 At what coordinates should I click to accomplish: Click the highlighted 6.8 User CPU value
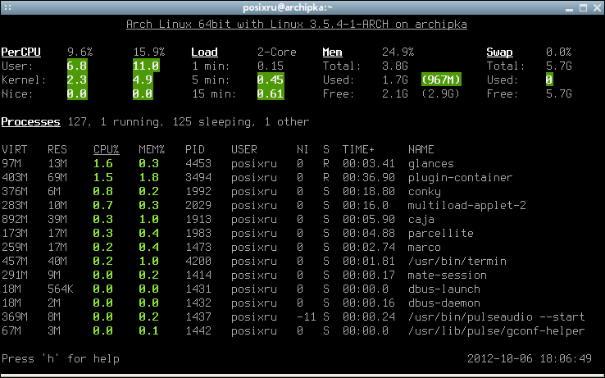[77, 66]
